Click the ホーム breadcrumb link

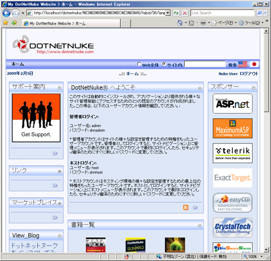(132, 74)
